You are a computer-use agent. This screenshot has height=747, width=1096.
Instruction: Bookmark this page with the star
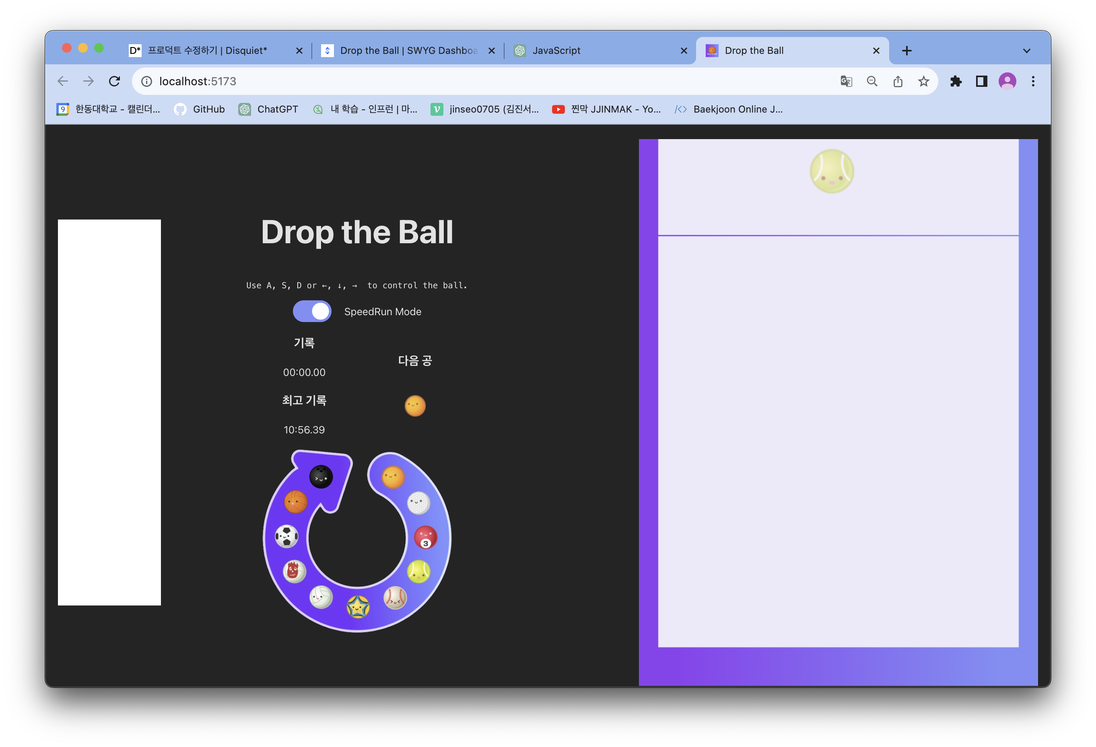point(923,81)
